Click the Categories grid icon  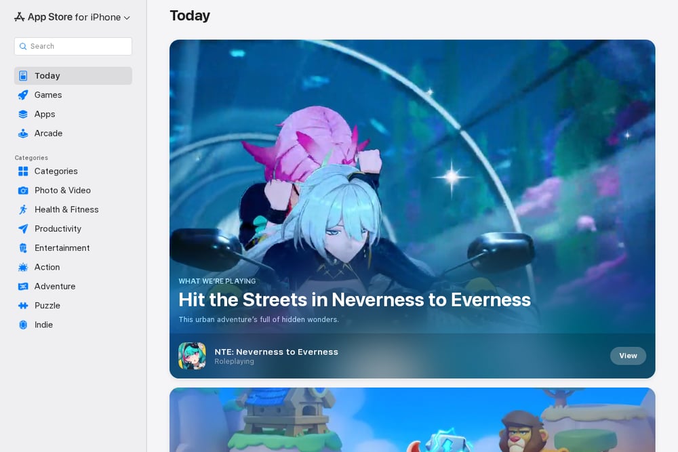click(23, 171)
